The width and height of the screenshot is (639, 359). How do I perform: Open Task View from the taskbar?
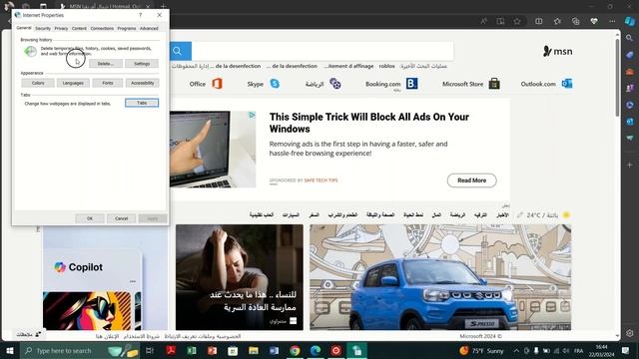[x=150, y=350]
